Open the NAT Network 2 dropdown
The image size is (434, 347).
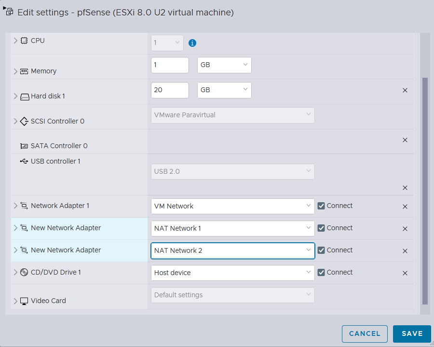click(233, 251)
